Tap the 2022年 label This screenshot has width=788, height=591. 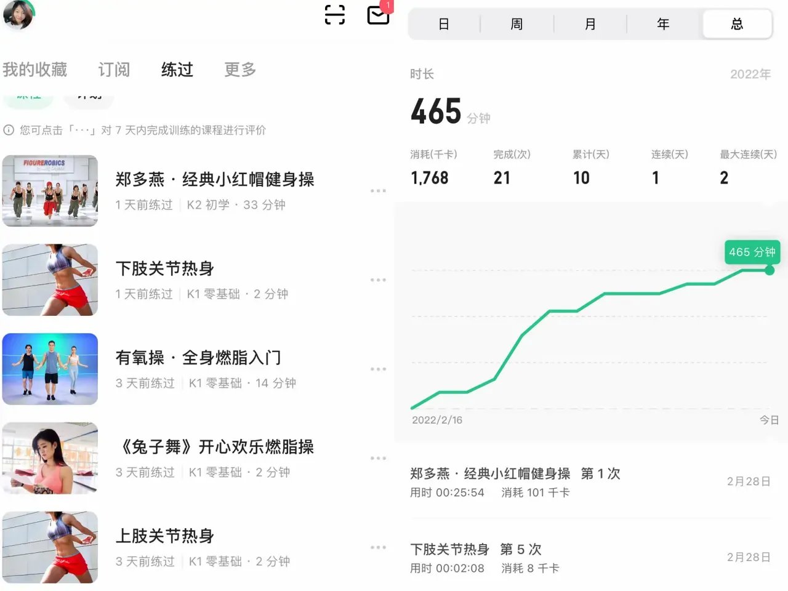[750, 74]
